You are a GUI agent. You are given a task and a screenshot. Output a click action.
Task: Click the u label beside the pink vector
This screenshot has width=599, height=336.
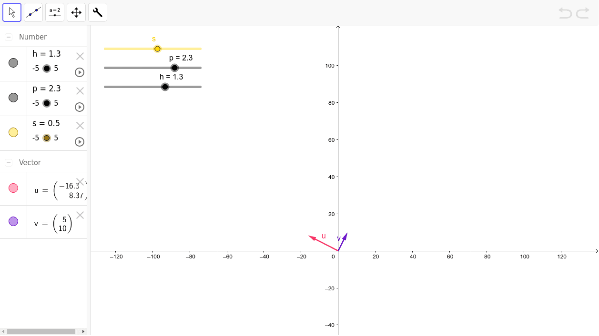324,236
